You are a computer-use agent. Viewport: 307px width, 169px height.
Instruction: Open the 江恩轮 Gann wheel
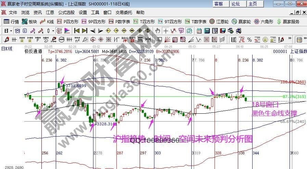point(219,22)
